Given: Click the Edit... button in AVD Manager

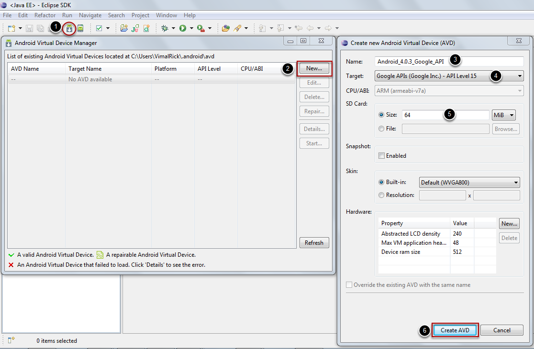Looking at the screenshot, I should pos(314,83).
